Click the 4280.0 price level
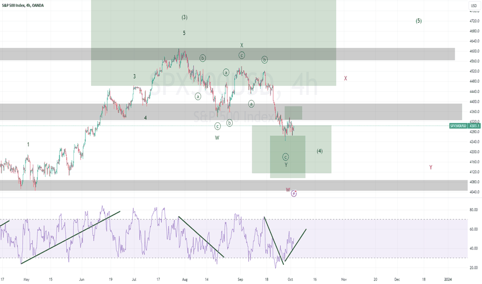This screenshot has height=284, width=482. (474, 132)
